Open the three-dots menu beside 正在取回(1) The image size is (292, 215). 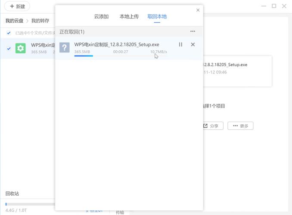pyautogui.click(x=193, y=31)
